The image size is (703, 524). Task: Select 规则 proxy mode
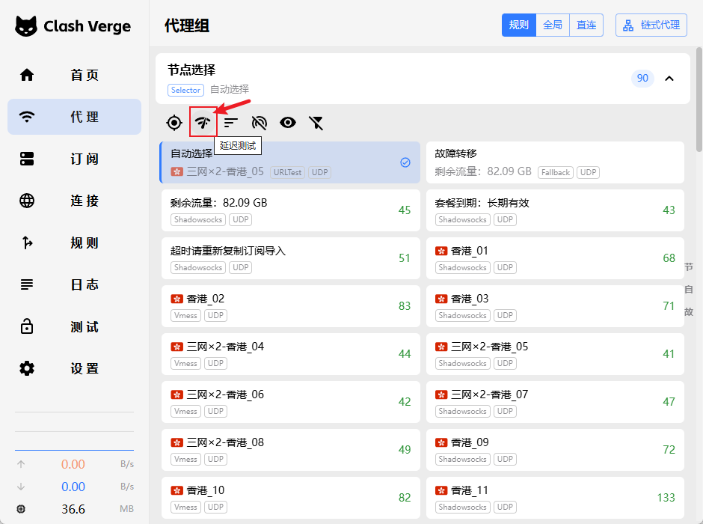[519, 25]
